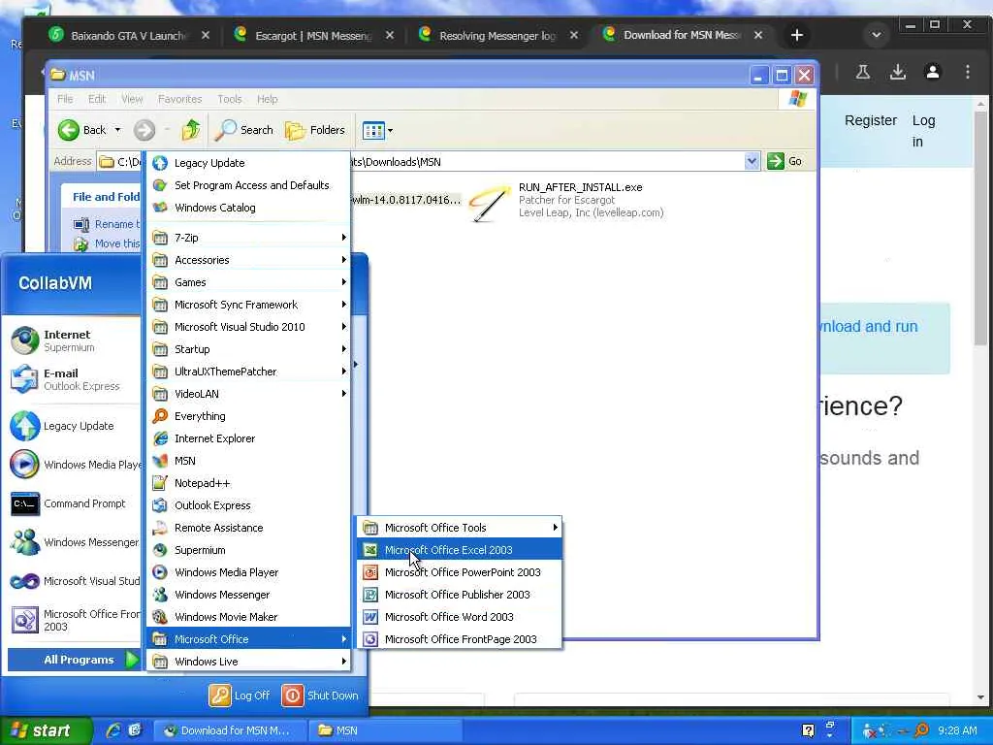Open E-mail Outlook Express pinned item
The width and height of the screenshot is (993, 745).
(74, 379)
